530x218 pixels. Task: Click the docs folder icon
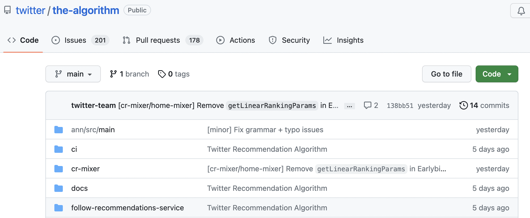pos(59,188)
